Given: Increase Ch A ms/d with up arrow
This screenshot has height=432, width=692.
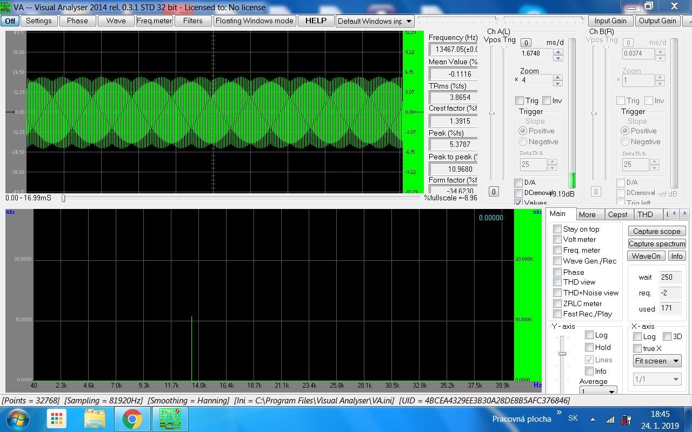Looking at the screenshot, I should point(558,51).
